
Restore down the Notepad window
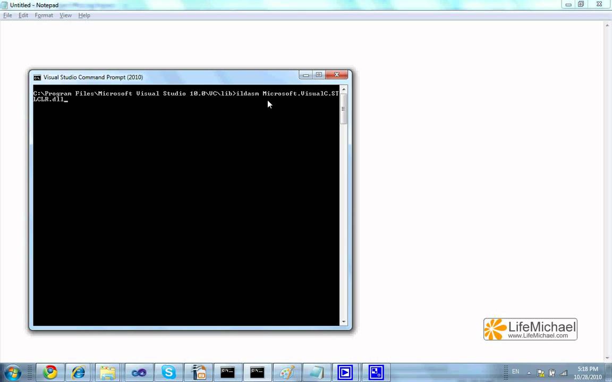click(x=581, y=4)
